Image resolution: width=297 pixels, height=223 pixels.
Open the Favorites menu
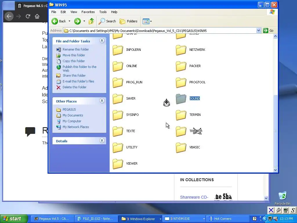(88, 12)
